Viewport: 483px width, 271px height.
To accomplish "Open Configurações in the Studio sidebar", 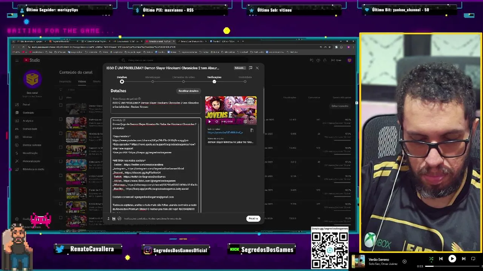I will click(26, 219).
